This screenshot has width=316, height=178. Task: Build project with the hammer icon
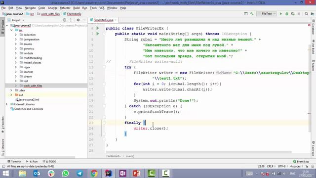pyautogui.click(x=252, y=14)
